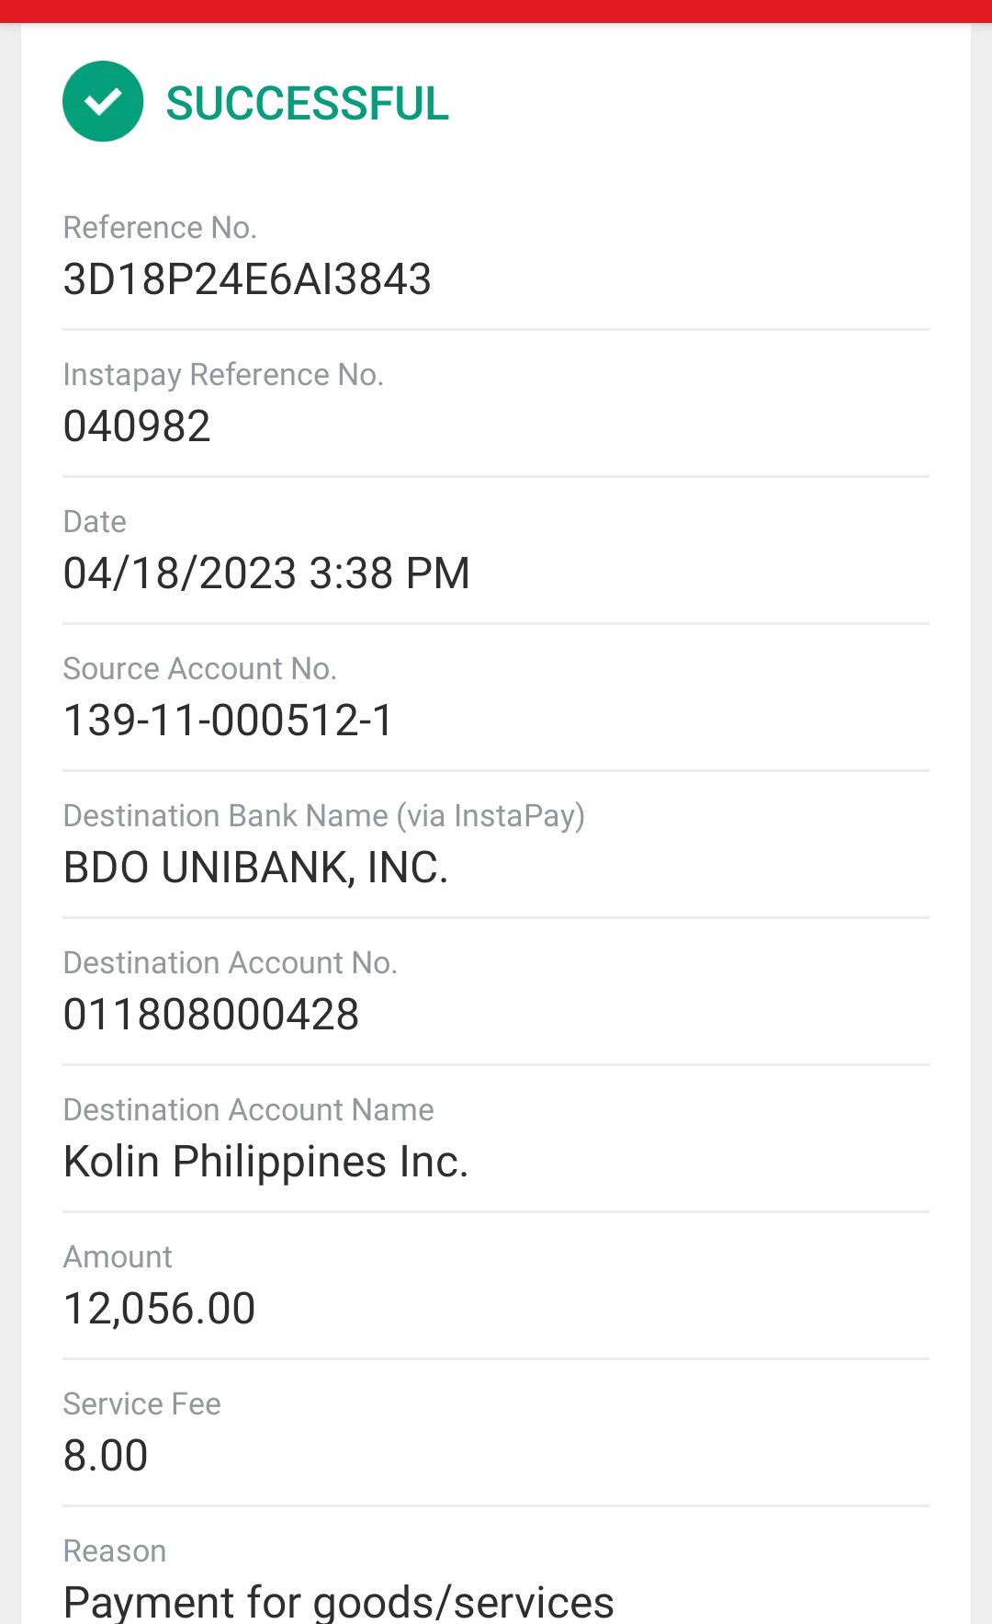Tap the BDO UNIBANK, INC. bank name
992x1624 pixels.
[x=255, y=868]
